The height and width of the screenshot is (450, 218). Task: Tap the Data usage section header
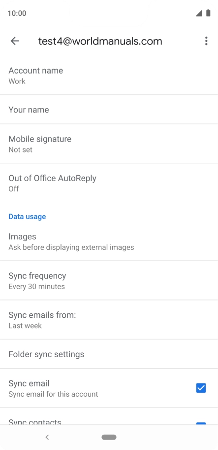click(27, 217)
